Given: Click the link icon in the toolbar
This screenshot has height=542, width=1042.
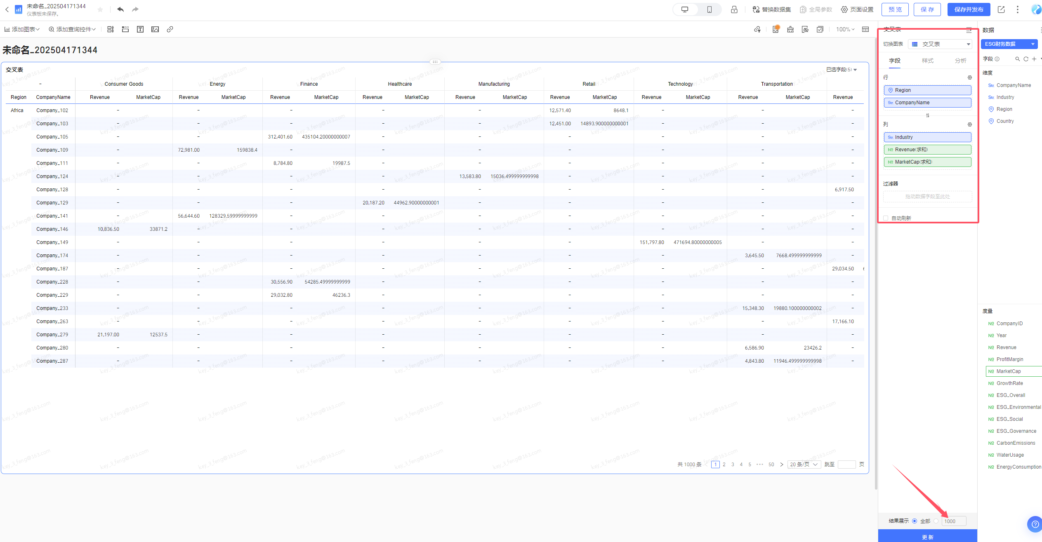Looking at the screenshot, I should [x=170, y=29].
